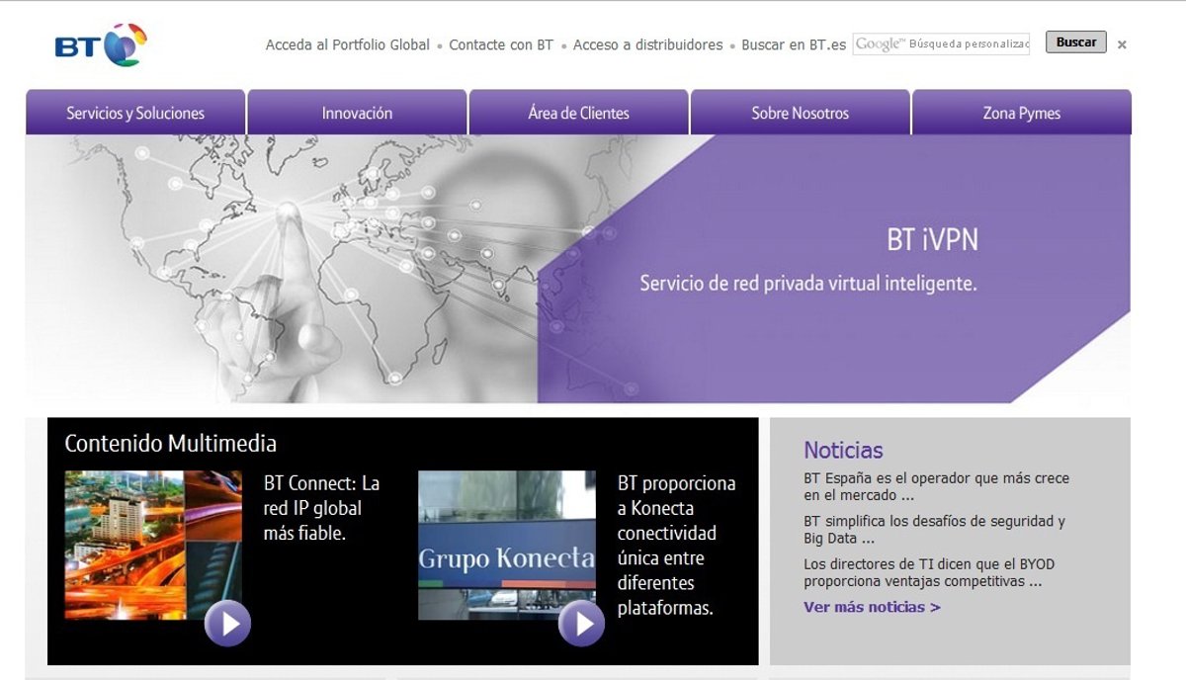
Task: Open Servicios y Soluciones tab
Action: 135,113
